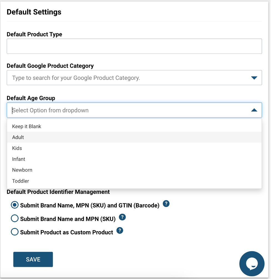Click the Default Product Identifier Management label
271x279 pixels.
point(58,192)
